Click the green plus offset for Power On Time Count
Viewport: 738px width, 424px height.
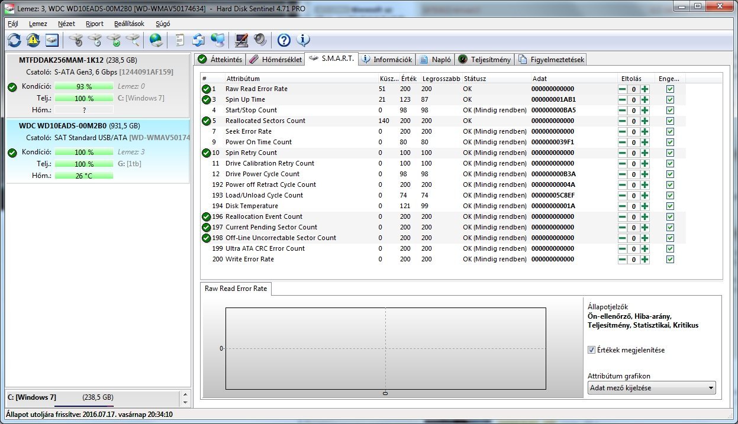click(644, 142)
